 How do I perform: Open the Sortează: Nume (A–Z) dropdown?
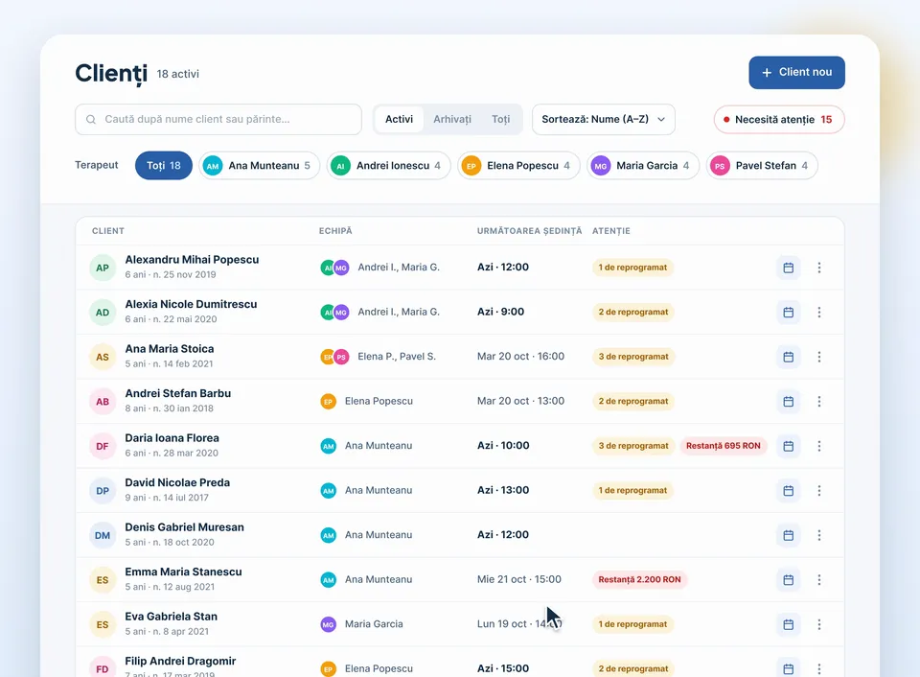(604, 120)
